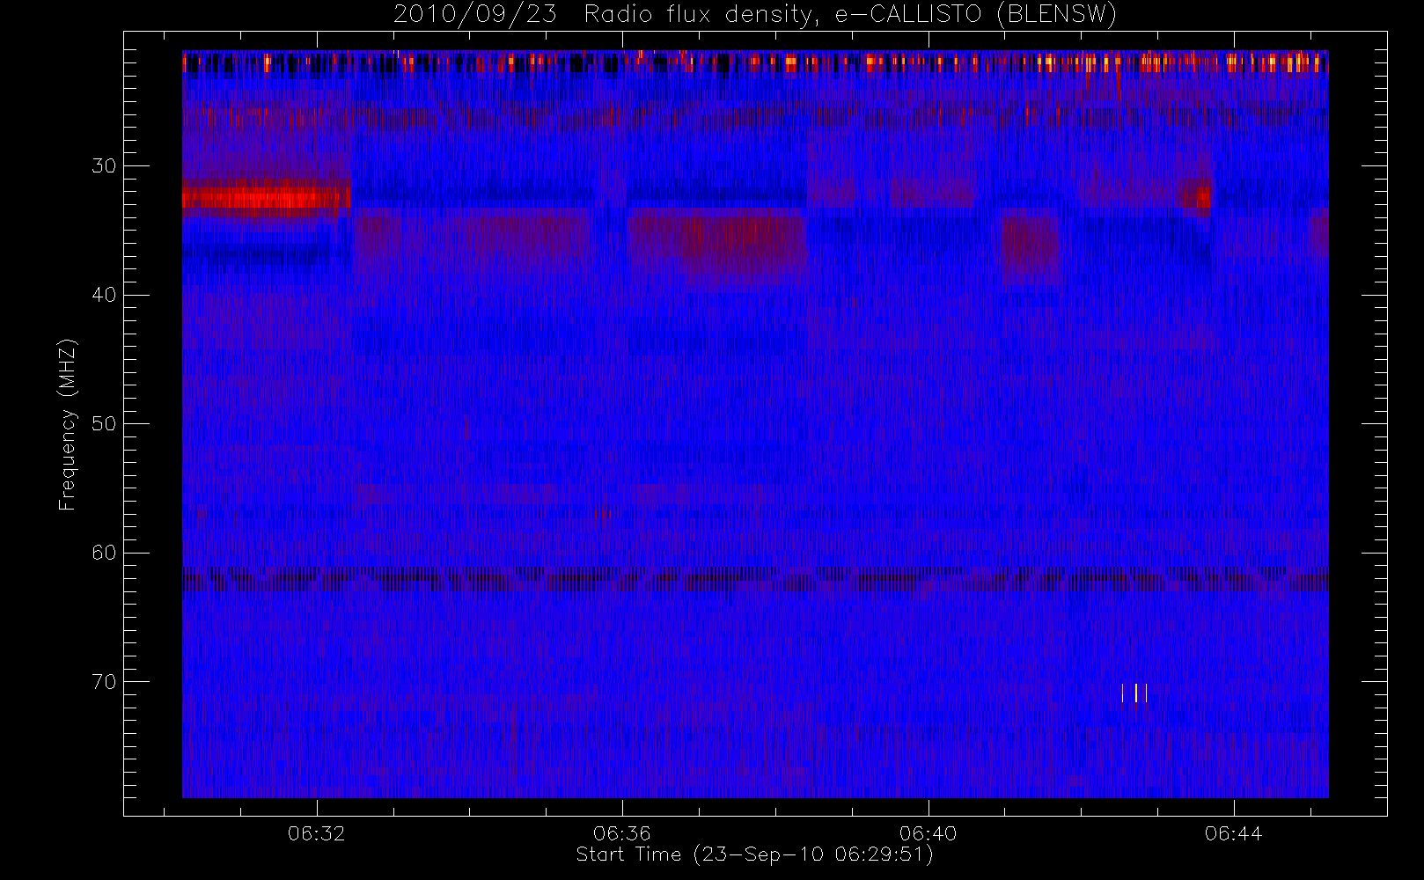Viewport: 1424px width, 880px height.
Task: Click the 06:40 time tick label
Action: 928,833
